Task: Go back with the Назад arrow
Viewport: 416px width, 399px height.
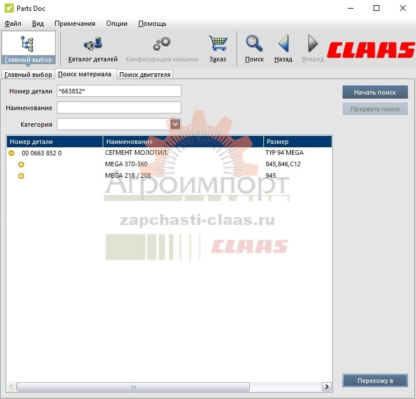Action: point(283,48)
